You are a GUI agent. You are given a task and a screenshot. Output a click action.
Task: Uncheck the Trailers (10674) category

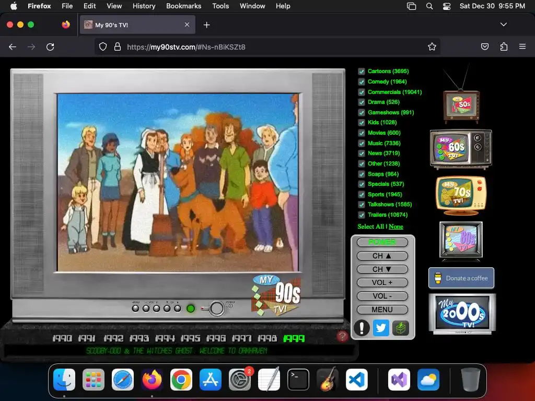[x=362, y=215]
